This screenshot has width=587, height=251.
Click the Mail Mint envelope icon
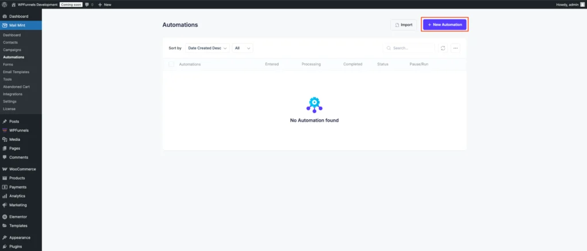pyautogui.click(x=5, y=25)
